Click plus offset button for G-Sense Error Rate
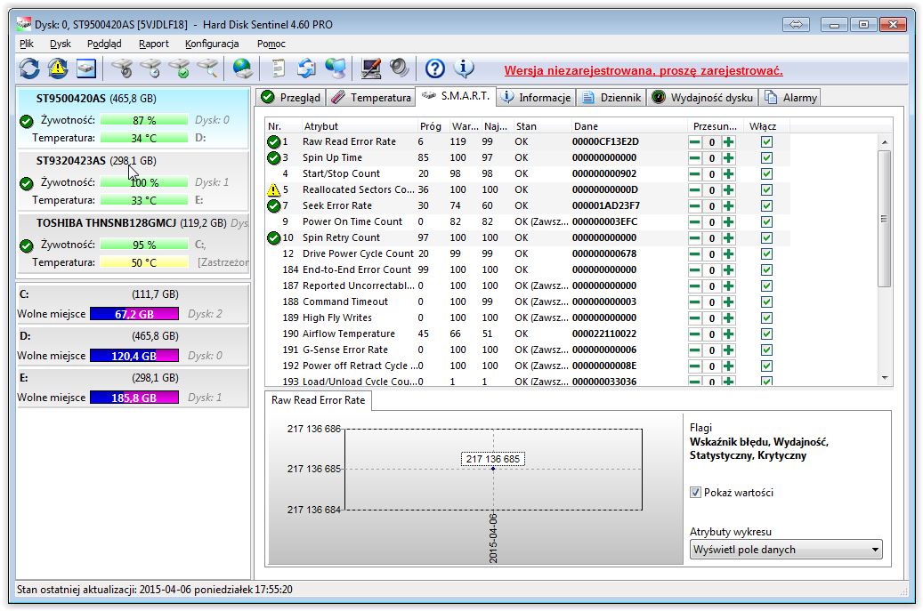This screenshot has height=611, width=923. [x=729, y=350]
